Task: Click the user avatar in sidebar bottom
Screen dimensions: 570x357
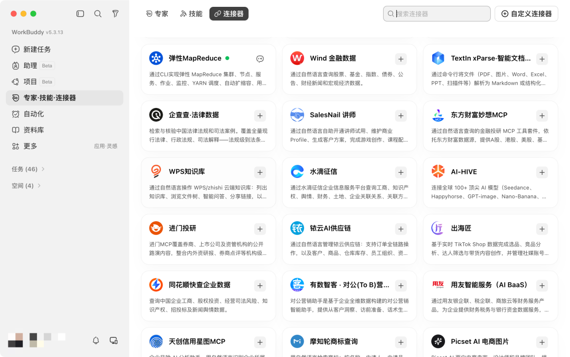Action: point(15,340)
